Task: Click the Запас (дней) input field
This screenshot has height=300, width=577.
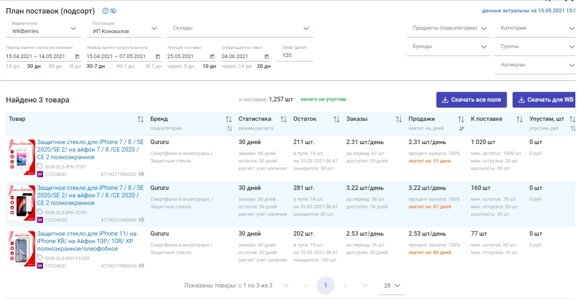Action: 295,55
